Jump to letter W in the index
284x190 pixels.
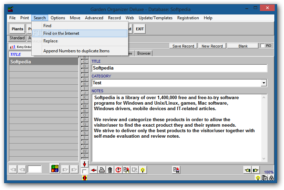(84, 151)
